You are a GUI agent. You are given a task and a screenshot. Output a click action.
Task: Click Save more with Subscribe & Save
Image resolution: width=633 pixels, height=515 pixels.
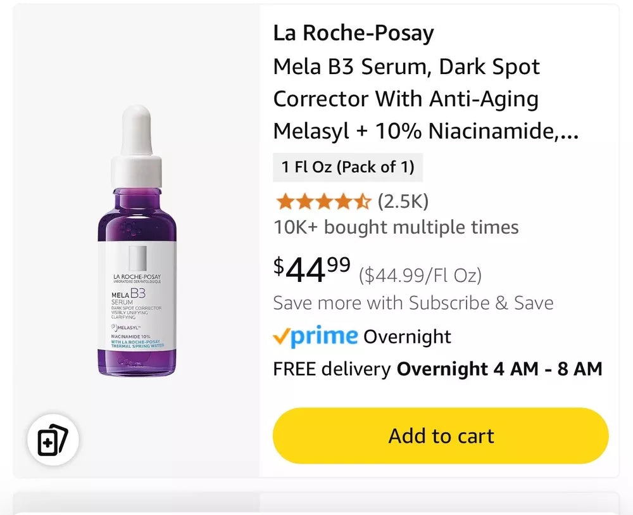(413, 303)
